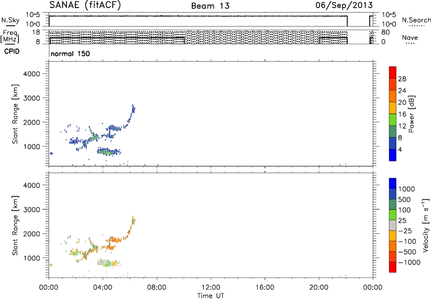Click the 'SANAE (fitACF)' plot title
The image size is (431, 299).
(x=85, y=5)
